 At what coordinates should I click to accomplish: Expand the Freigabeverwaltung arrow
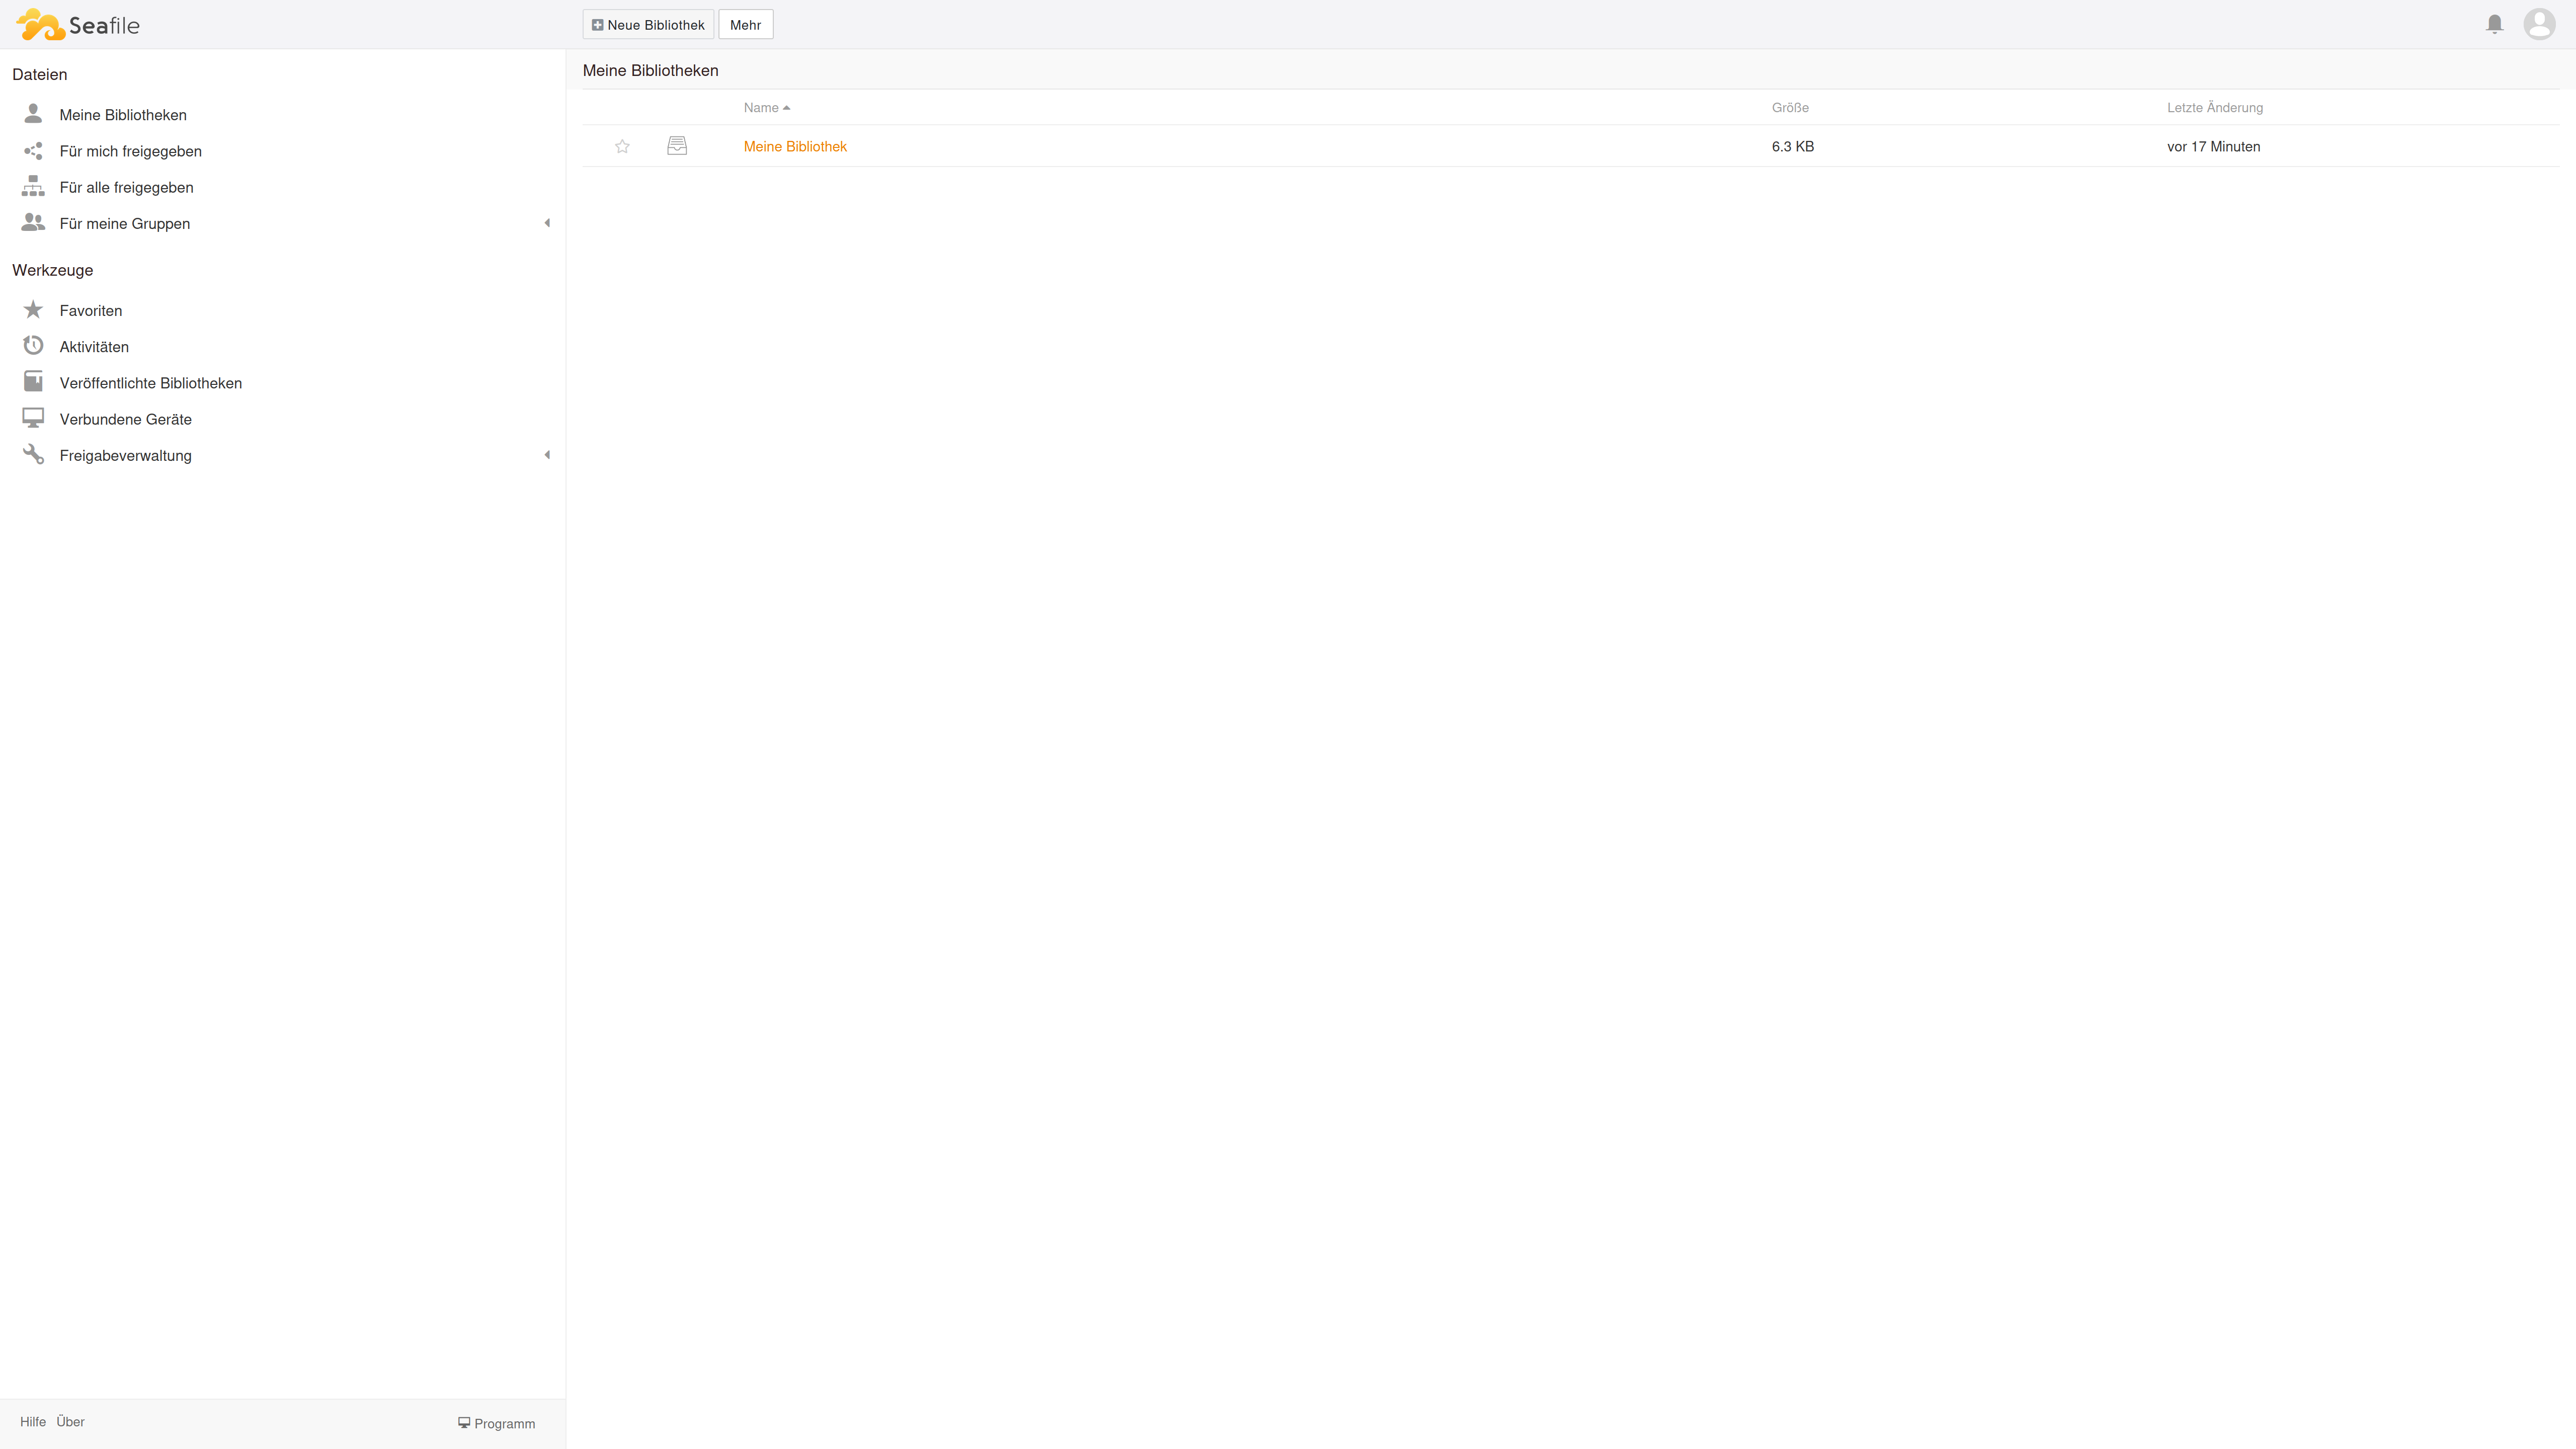[x=547, y=455]
